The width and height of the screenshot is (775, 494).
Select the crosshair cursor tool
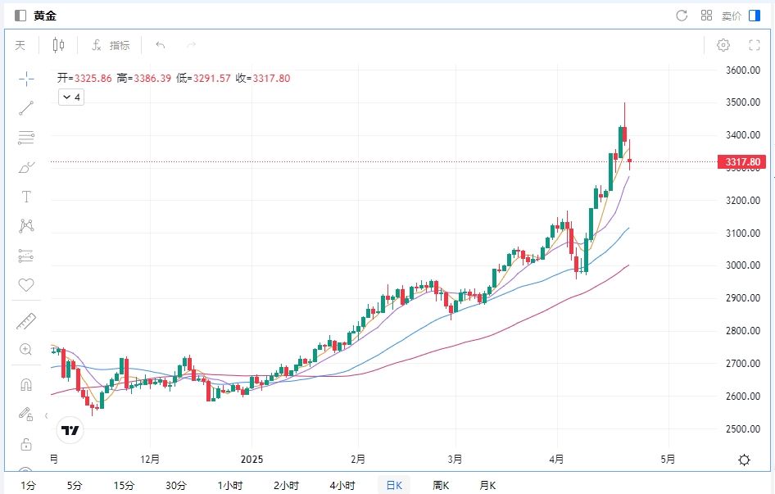(26, 79)
